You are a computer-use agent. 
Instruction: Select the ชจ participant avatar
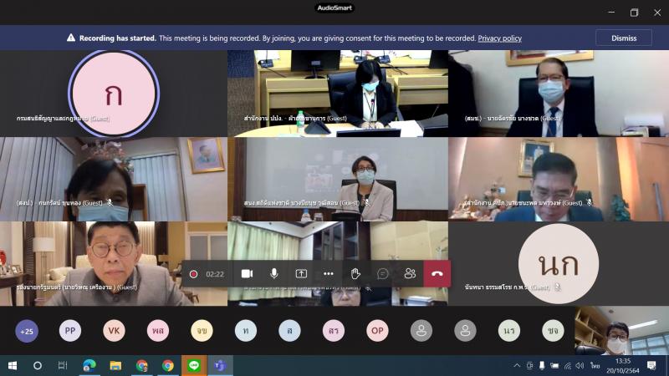pyautogui.click(x=553, y=330)
